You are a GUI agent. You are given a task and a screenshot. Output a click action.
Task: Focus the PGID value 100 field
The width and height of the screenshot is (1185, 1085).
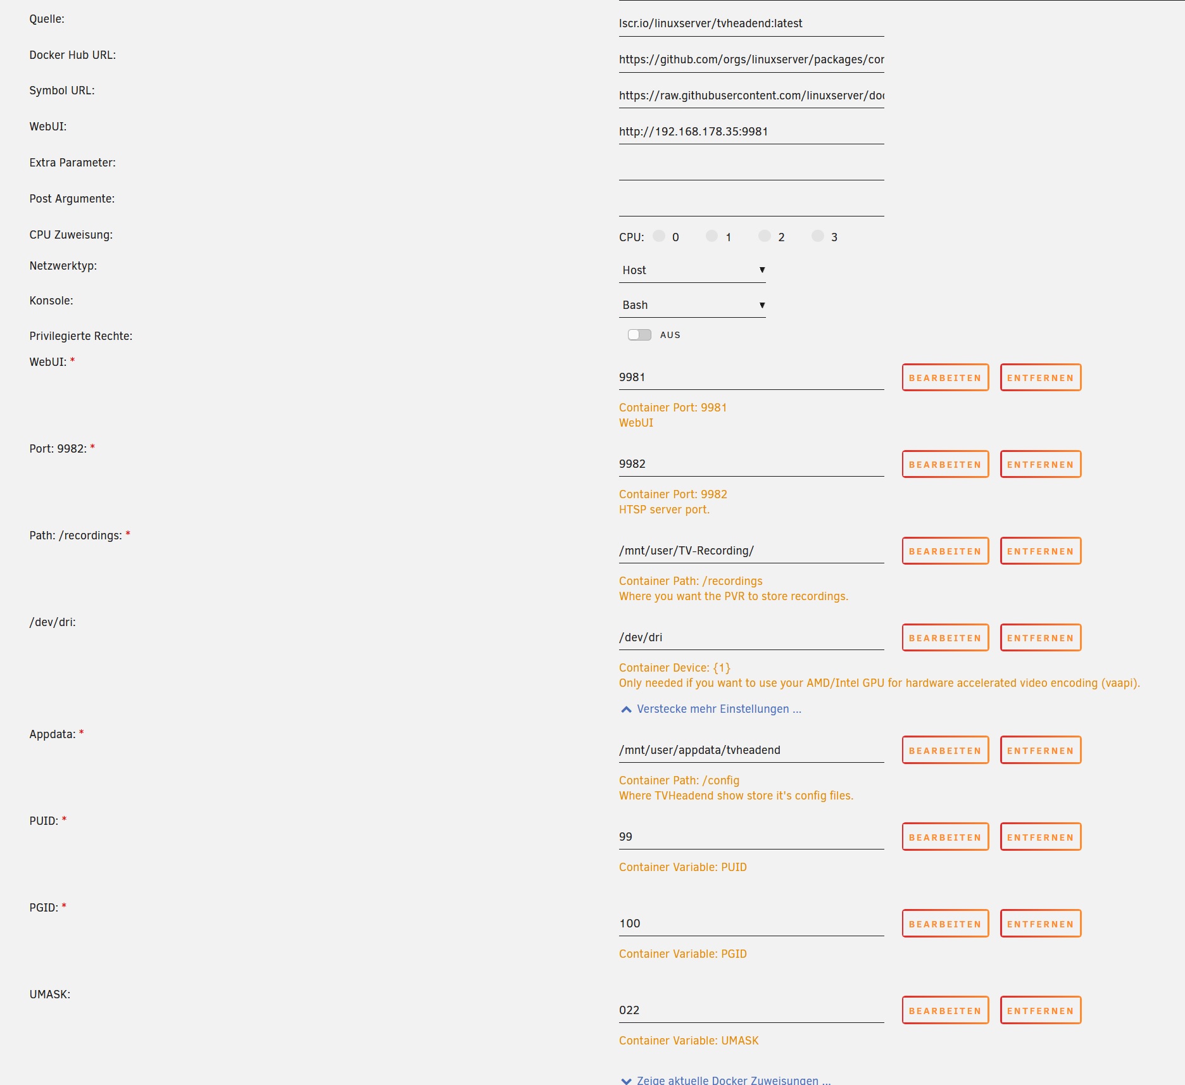[751, 924]
